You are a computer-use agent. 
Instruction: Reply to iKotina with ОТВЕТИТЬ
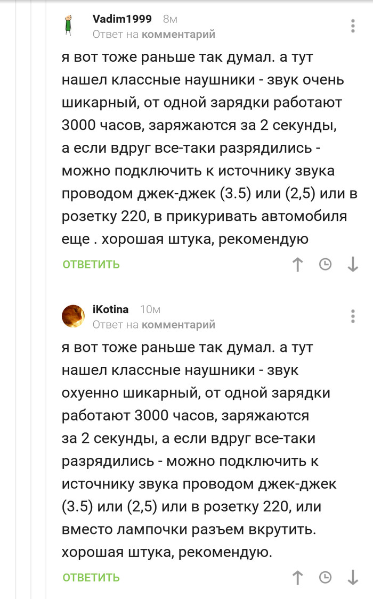[91, 578]
